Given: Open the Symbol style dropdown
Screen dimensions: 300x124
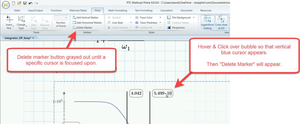Looking at the screenshot, I should [131, 18].
